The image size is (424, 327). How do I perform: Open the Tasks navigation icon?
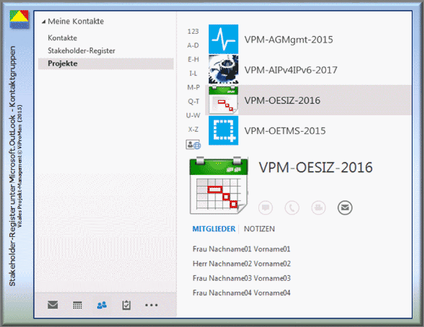[x=126, y=305]
